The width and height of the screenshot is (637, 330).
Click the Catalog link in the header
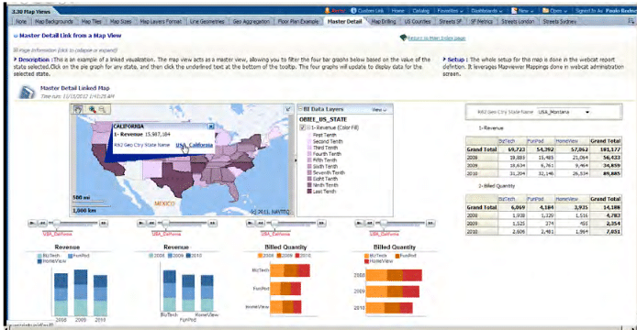tap(421, 11)
